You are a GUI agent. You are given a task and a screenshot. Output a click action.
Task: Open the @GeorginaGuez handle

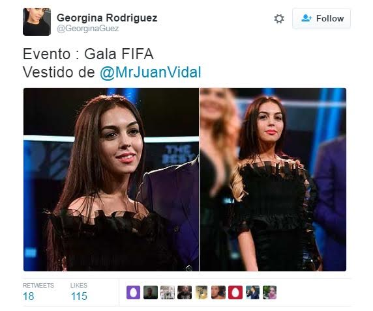point(88,29)
